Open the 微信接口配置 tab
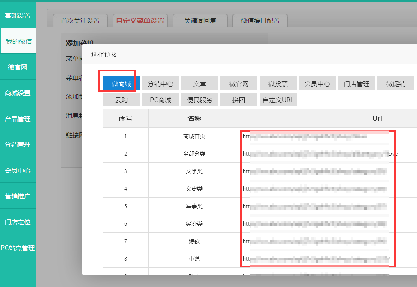 pos(260,21)
